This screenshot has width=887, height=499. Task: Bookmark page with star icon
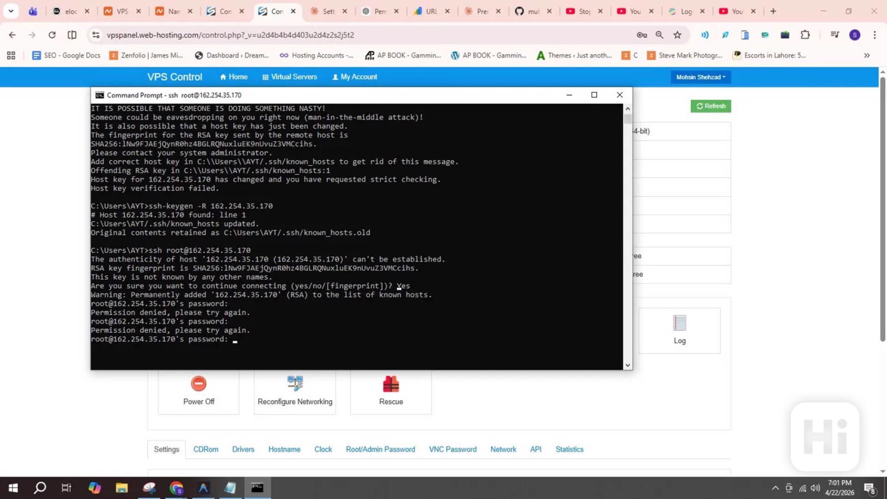click(x=677, y=35)
